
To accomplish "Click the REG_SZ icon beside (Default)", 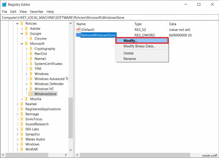I will point(79,30).
